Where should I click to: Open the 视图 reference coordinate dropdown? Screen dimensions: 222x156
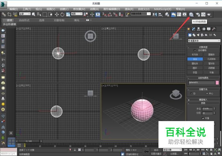[x=76, y=14]
